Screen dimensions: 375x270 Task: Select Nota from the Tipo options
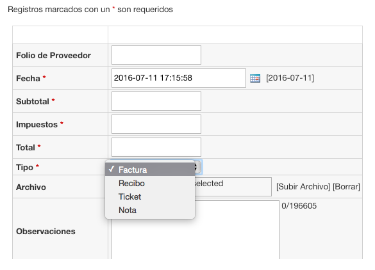[x=150, y=210]
